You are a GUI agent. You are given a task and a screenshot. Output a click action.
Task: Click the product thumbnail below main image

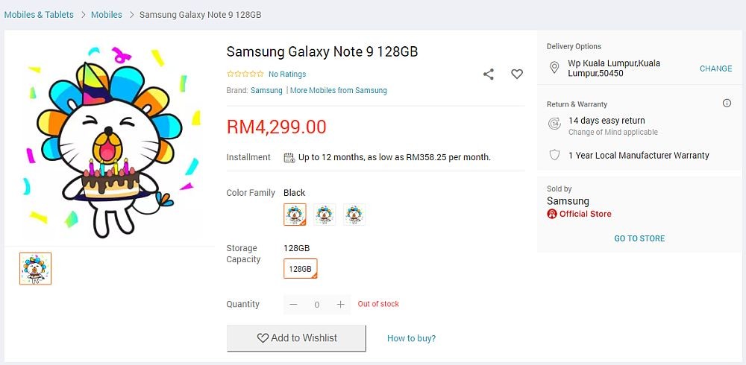[x=35, y=269]
